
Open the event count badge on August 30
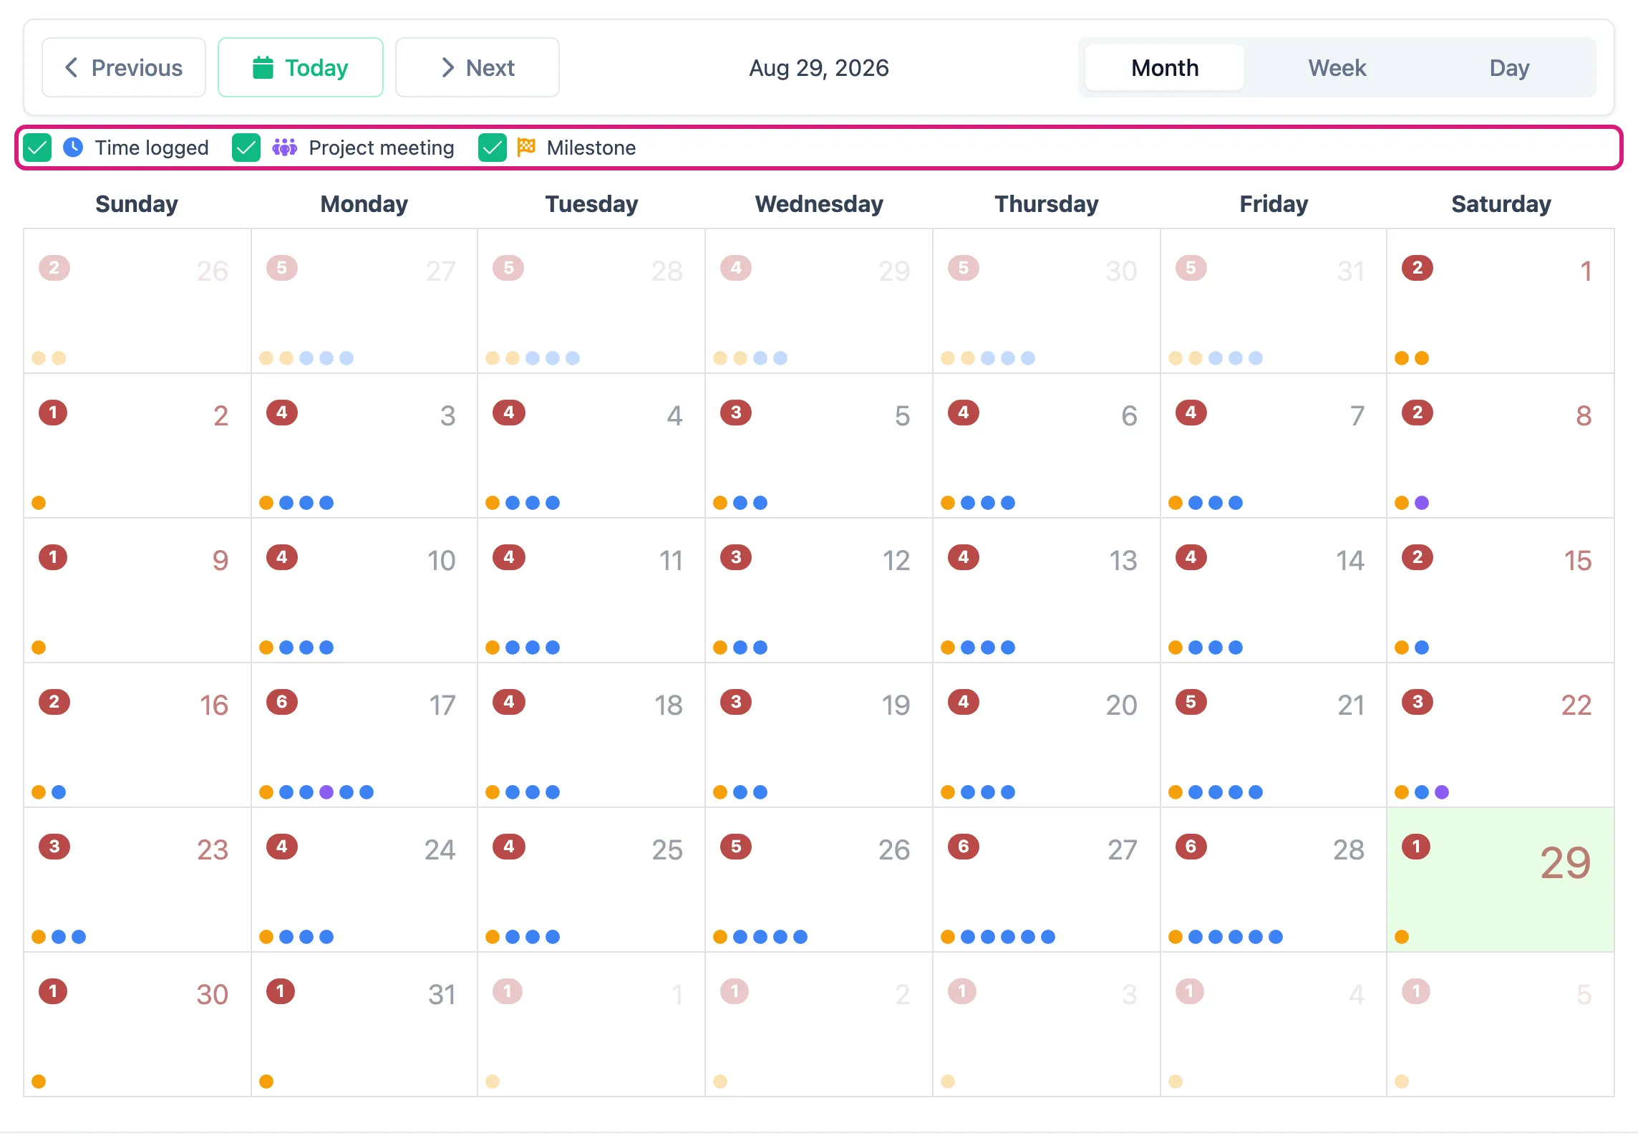[53, 991]
